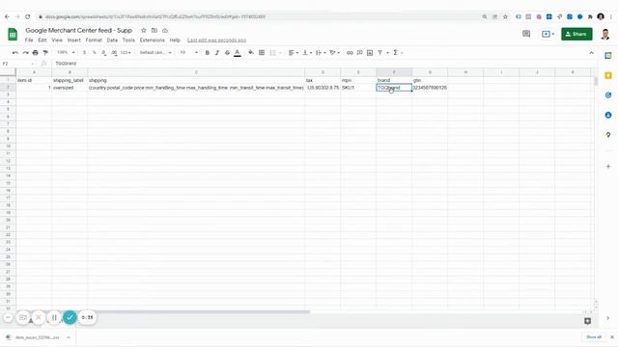Open the Insert menu
Screen dimensions: 618x347
pos(73,40)
